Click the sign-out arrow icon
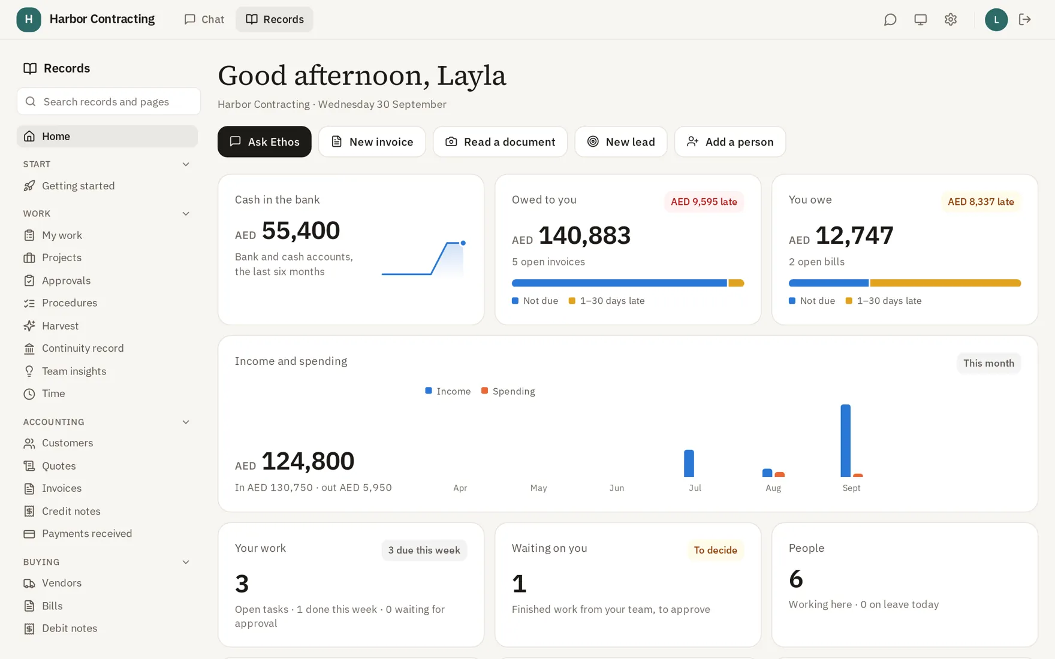The width and height of the screenshot is (1055, 659). tap(1024, 19)
